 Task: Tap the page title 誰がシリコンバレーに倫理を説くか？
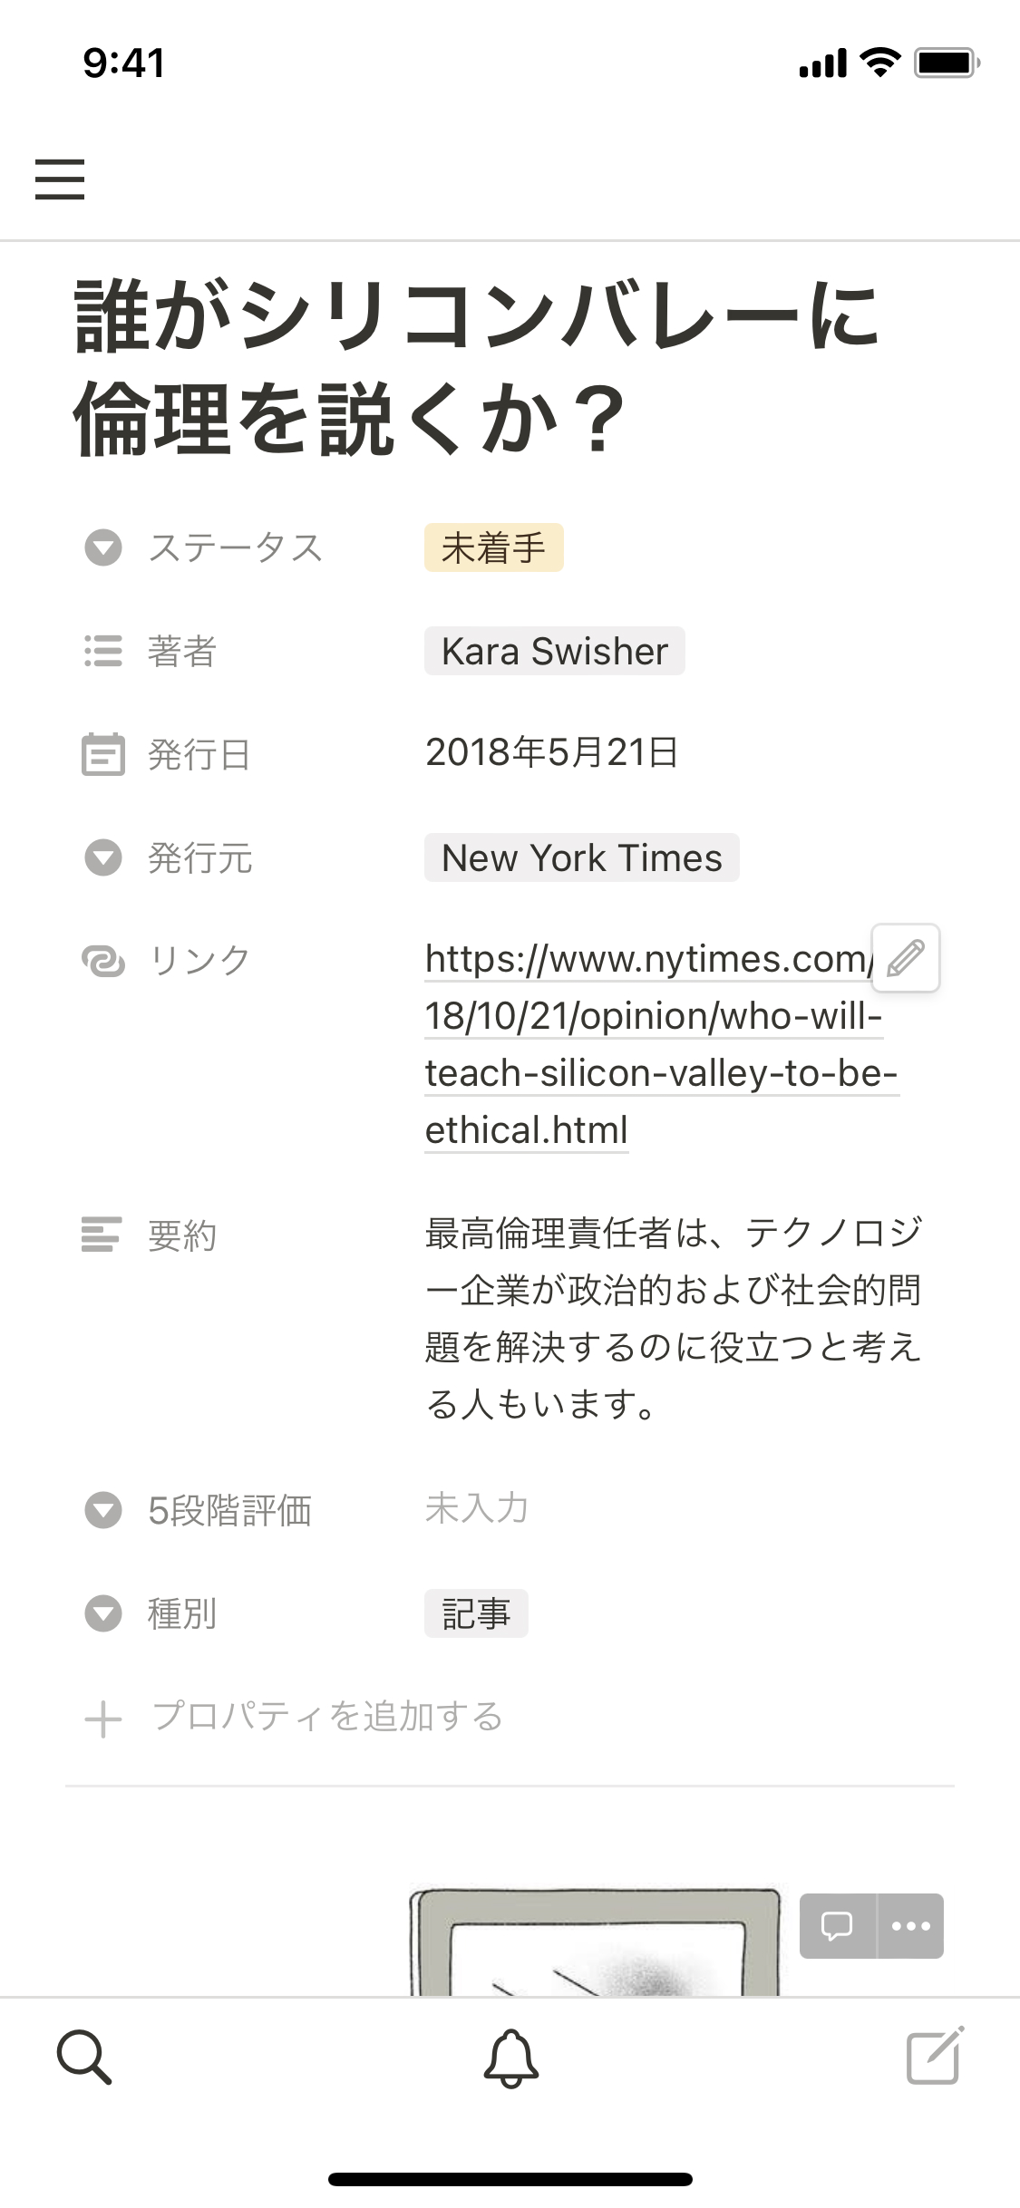pos(477,366)
